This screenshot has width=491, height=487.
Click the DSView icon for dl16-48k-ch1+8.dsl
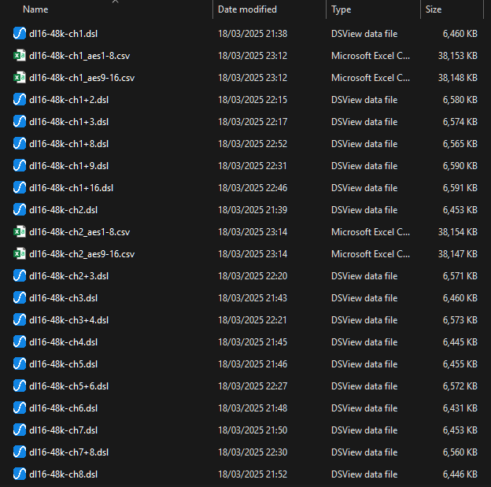point(20,144)
